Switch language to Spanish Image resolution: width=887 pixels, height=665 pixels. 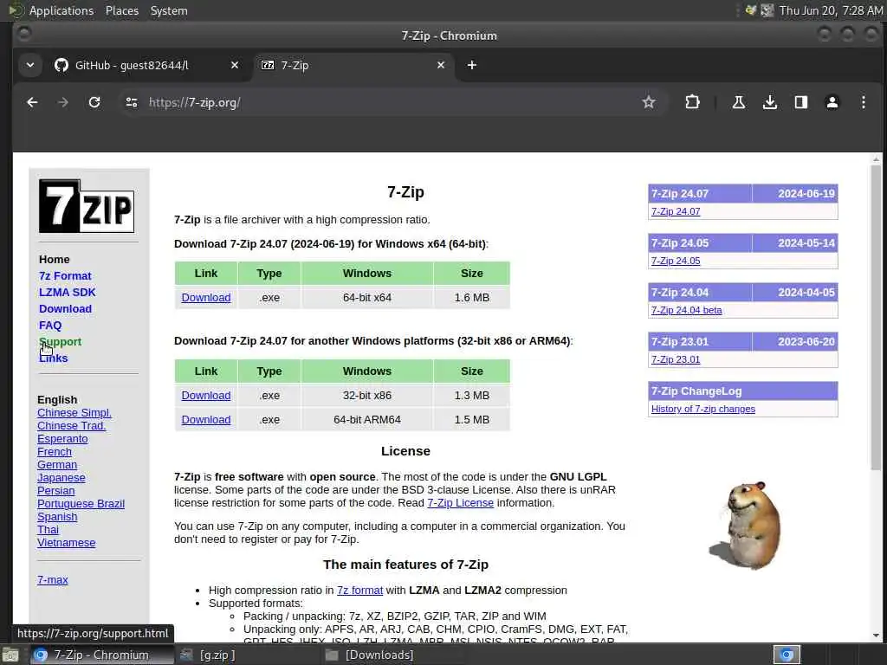point(57,517)
